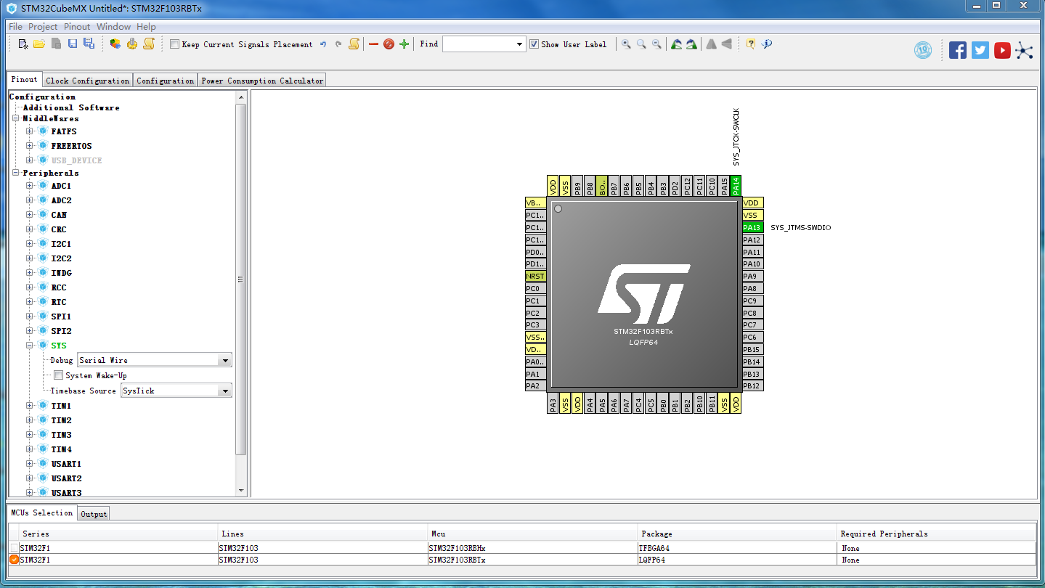Select the SPI1 tree item

61,317
